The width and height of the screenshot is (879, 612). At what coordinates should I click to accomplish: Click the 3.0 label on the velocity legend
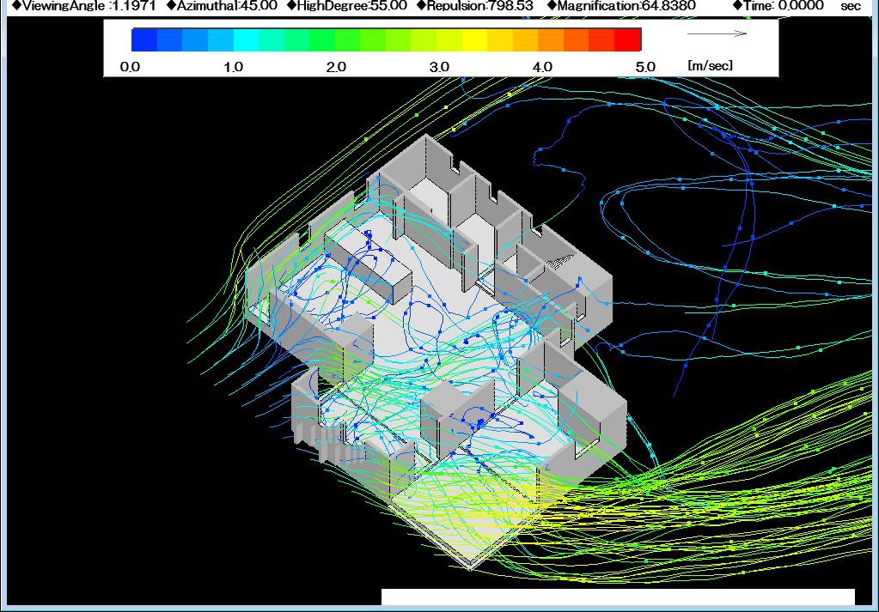pos(440,67)
